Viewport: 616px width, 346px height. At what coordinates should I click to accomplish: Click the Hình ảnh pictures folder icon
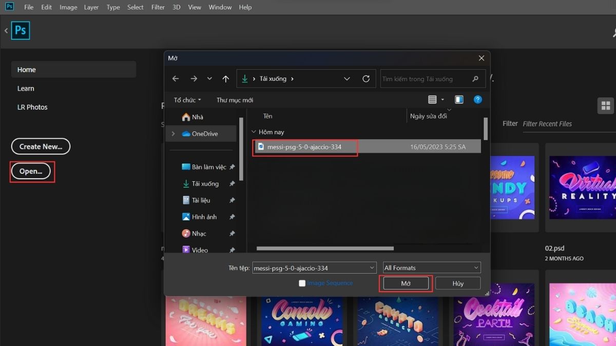click(x=186, y=217)
